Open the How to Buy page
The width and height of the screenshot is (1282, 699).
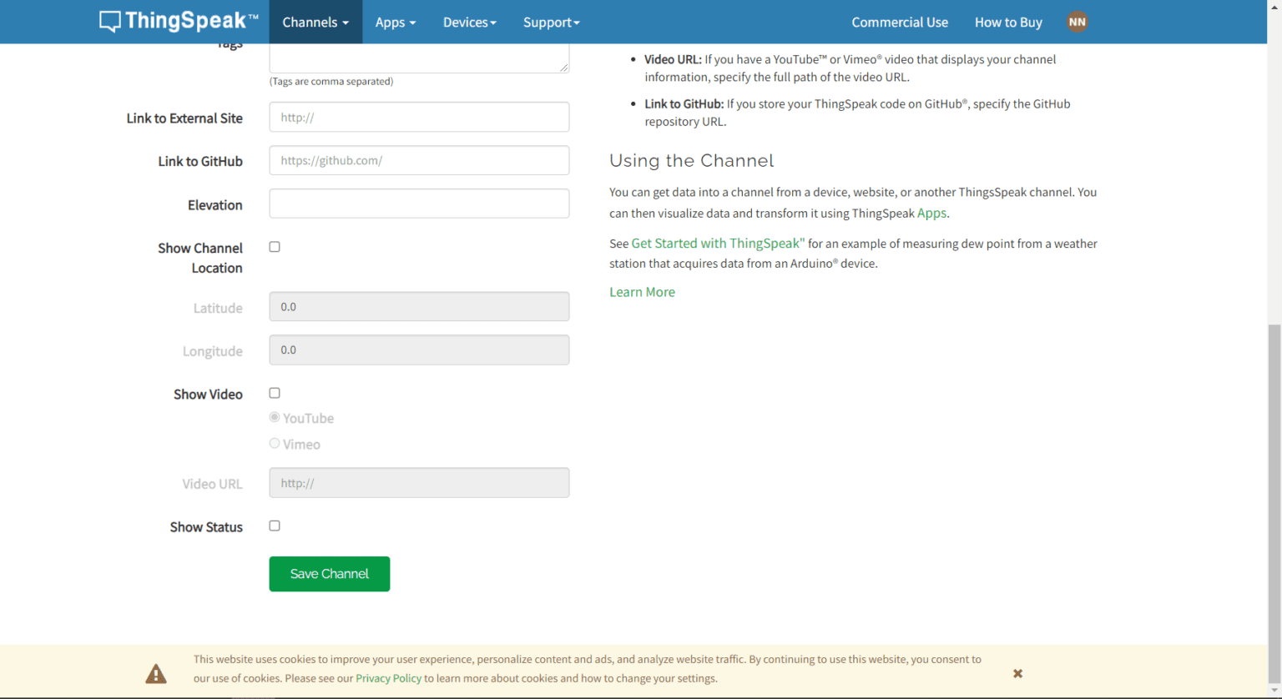1007,23
